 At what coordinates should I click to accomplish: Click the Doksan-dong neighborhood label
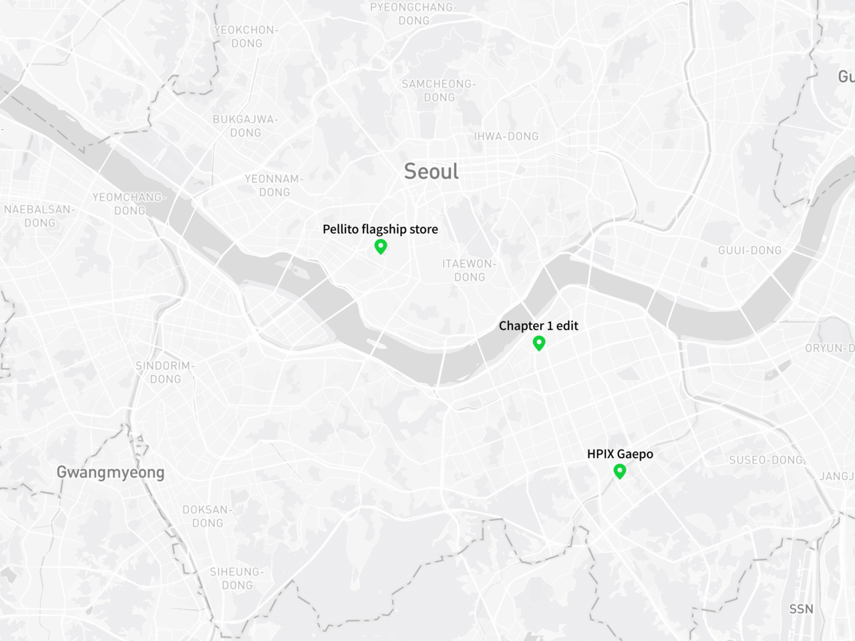pos(207,516)
